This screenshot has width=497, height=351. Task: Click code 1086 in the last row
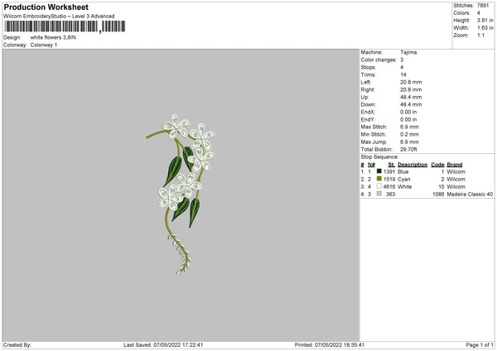pos(438,194)
